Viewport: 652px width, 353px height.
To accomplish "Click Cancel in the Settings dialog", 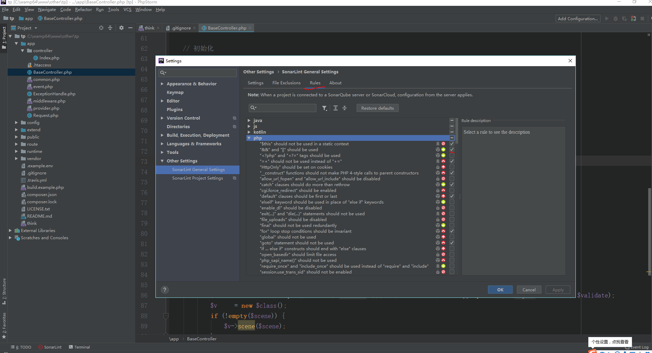I will (x=529, y=290).
